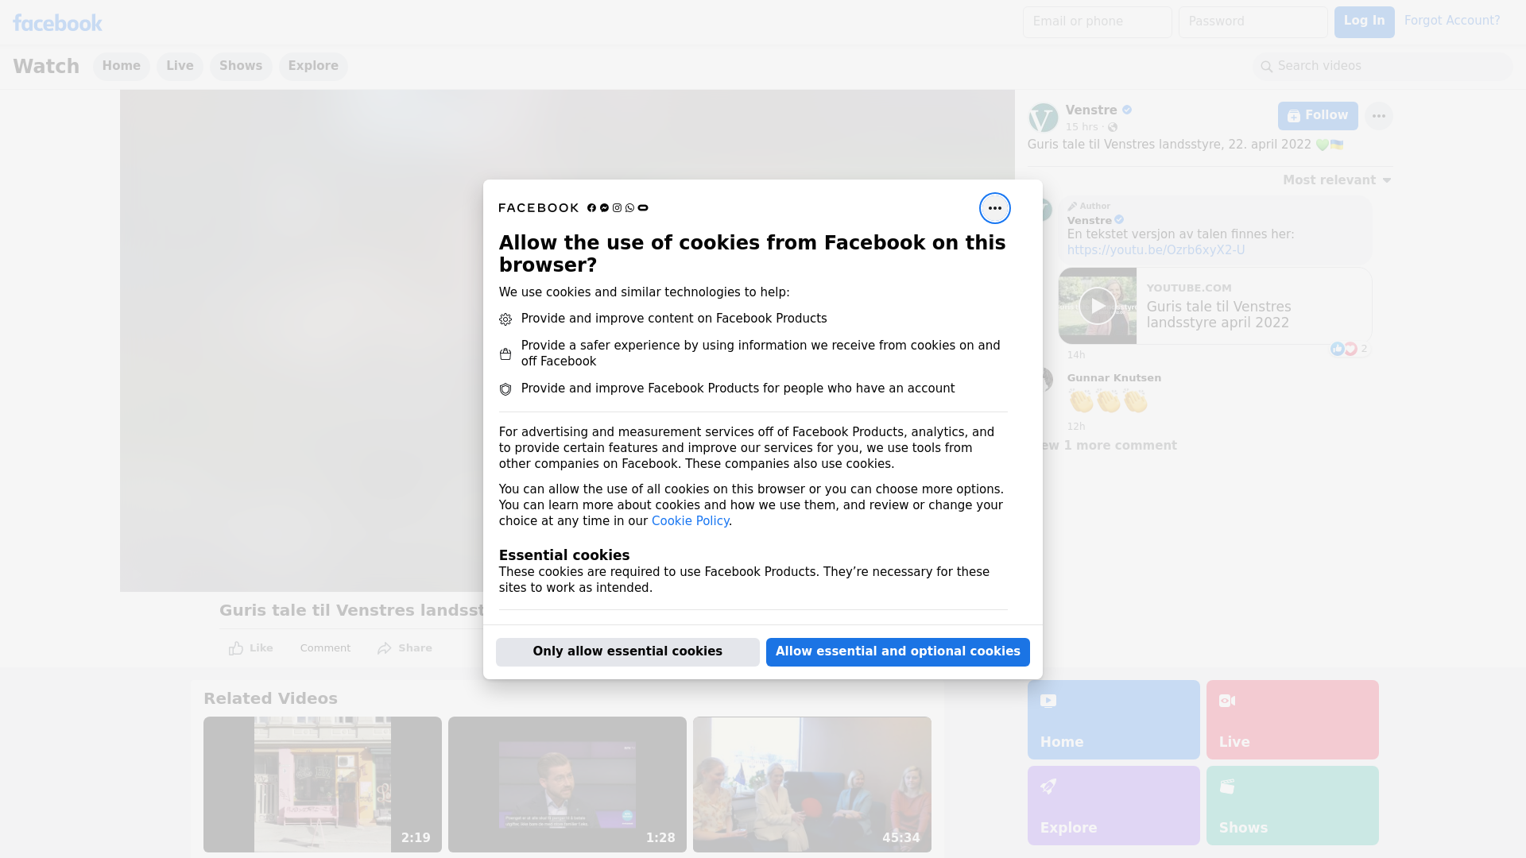Open the Shows tile with clapperboard icon
The image size is (1526, 858).
[1292, 806]
